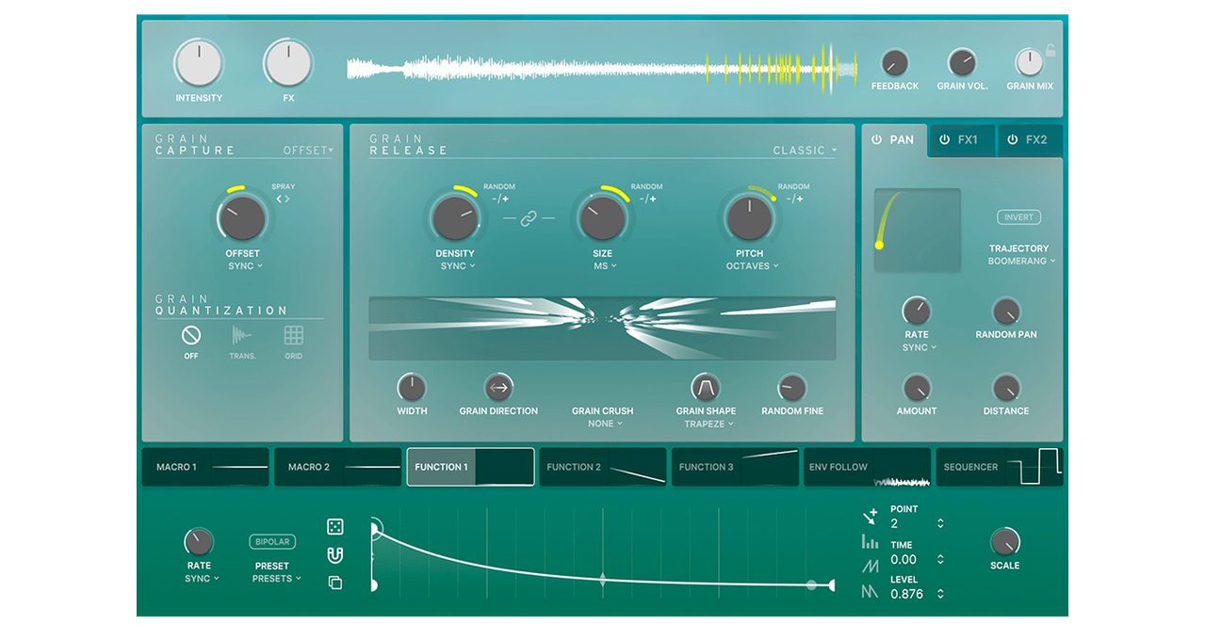Open the Offset Sync dropdown
The image size is (1205, 640).
pos(245,266)
